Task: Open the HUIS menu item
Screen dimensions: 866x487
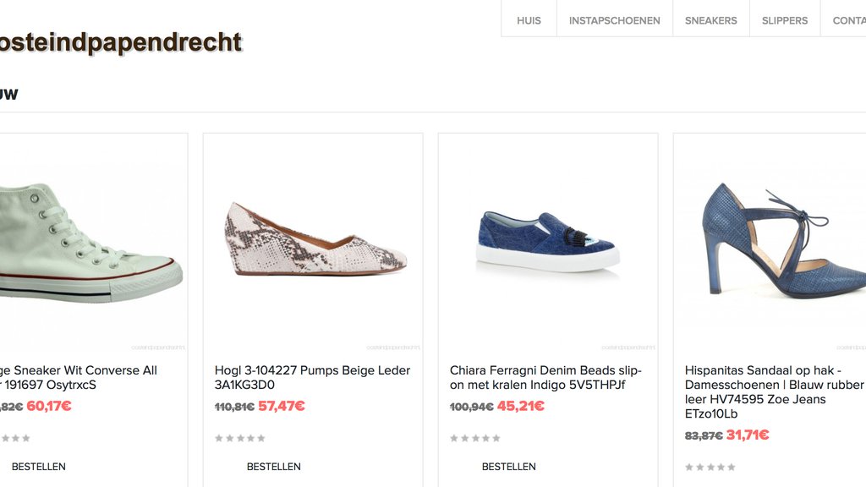Action: pos(529,20)
